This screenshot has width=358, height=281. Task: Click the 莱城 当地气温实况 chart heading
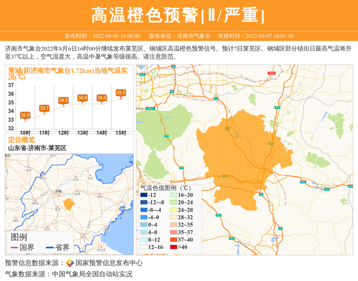(68, 73)
